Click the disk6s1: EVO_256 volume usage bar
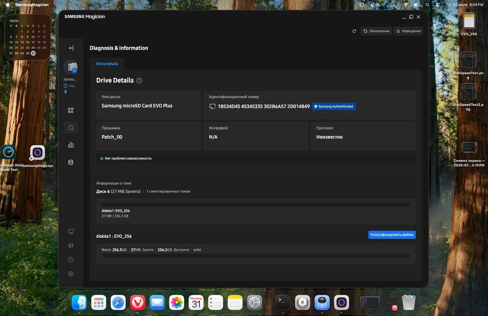 pos(256,205)
